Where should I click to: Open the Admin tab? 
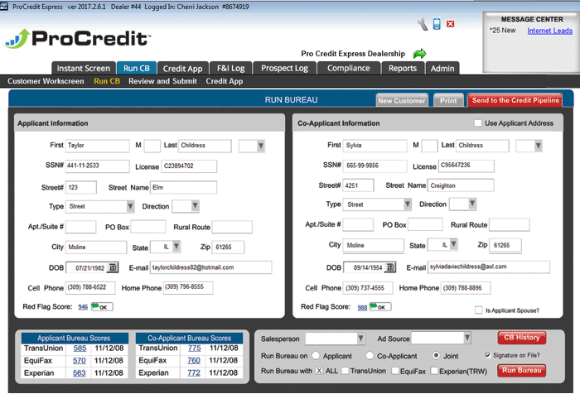coord(442,69)
